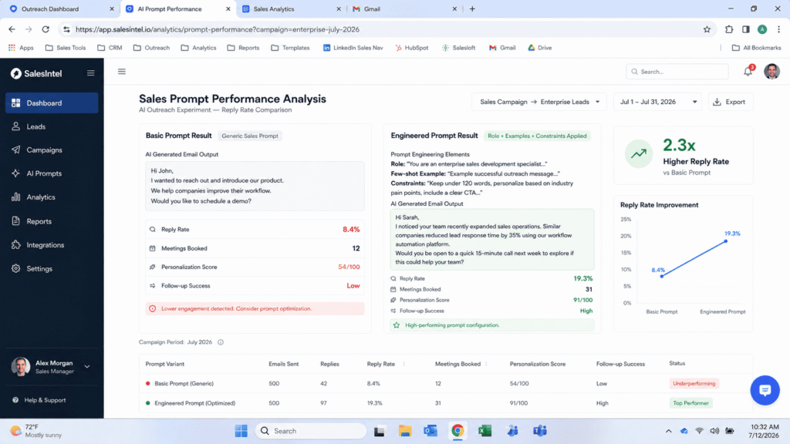This screenshot has width=790, height=444.
Task: Switch to the Outreach Dashboard browser tab
Action: 60,8
